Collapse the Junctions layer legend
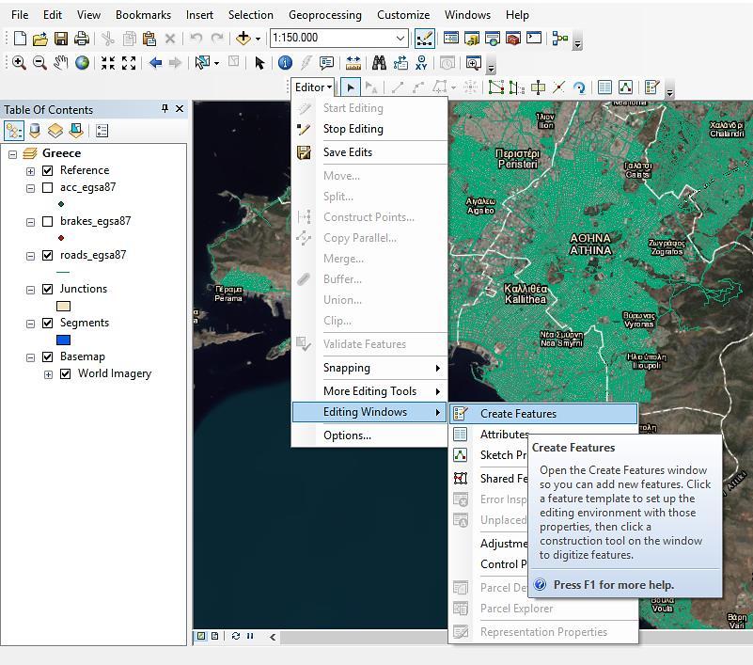 (30, 290)
